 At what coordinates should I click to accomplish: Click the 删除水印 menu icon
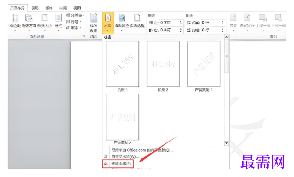click(106, 164)
